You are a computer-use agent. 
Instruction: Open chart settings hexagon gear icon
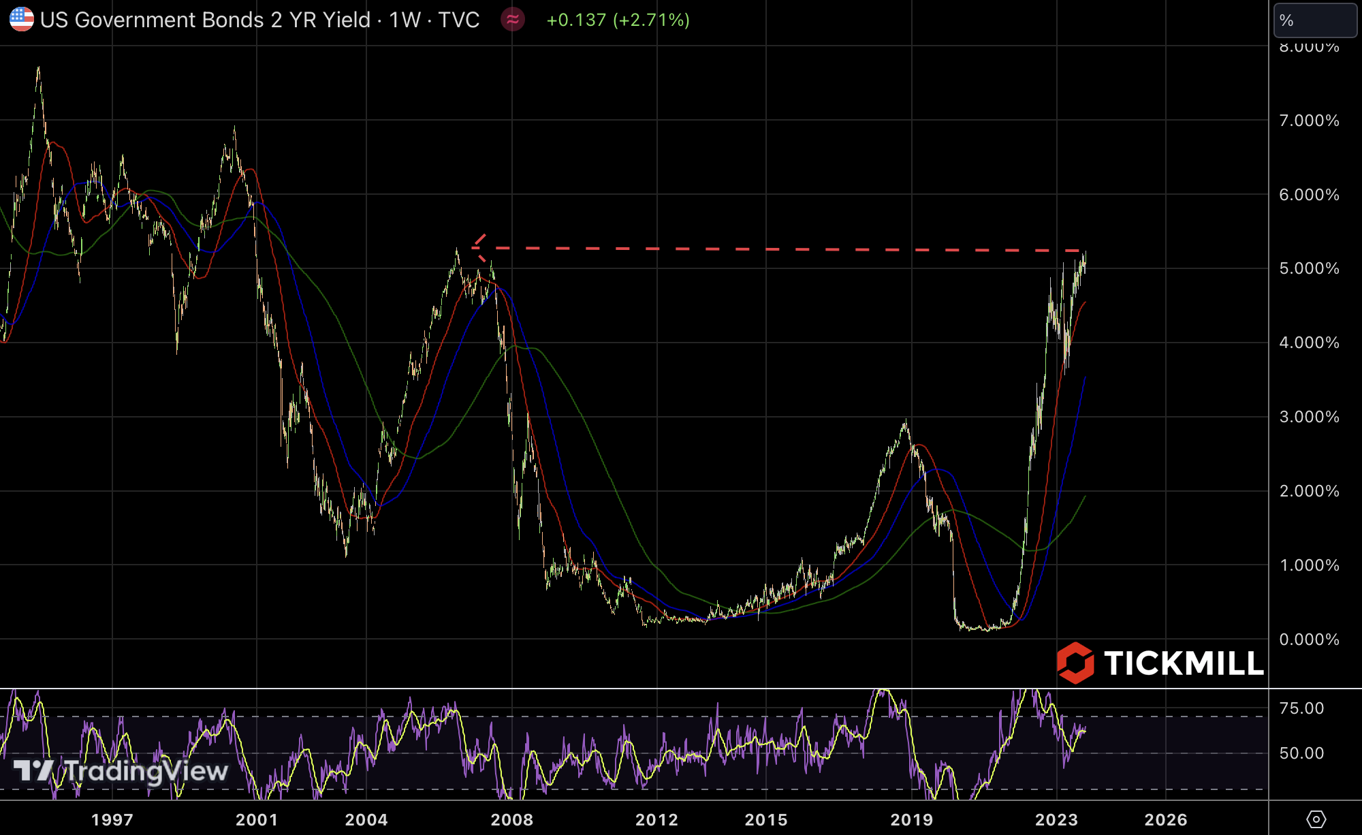1316,819
